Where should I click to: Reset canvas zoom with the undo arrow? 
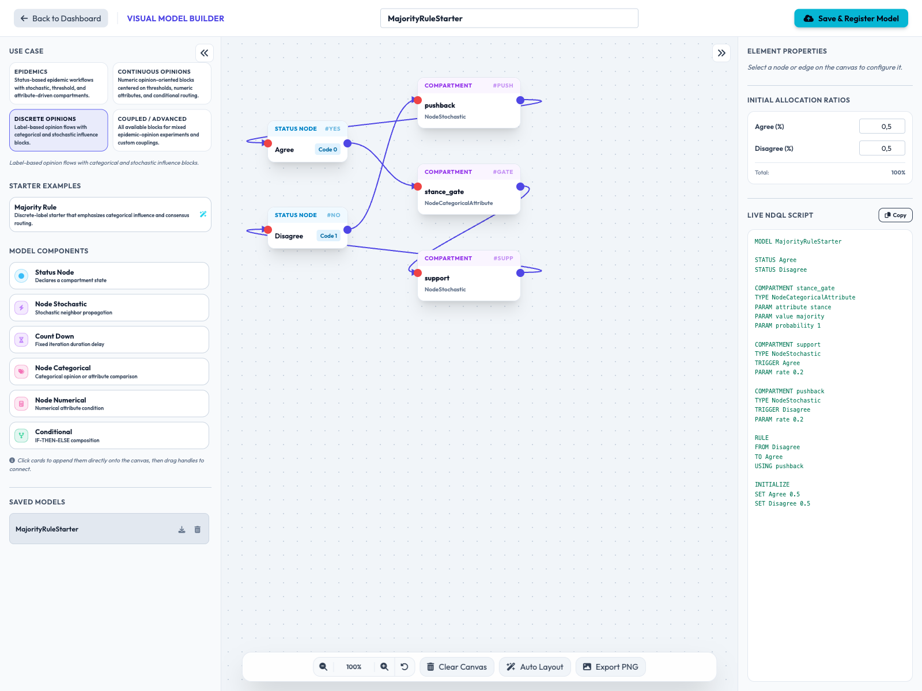[x=405, y=667]
